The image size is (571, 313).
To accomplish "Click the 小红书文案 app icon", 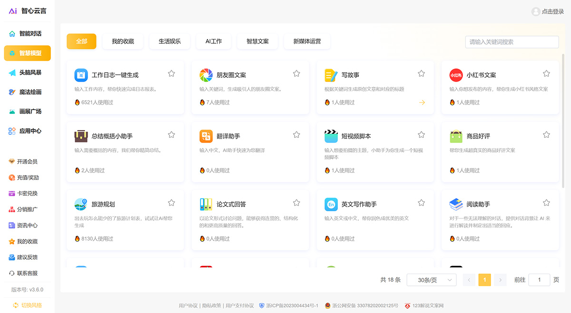I will (x=456, y=75).
